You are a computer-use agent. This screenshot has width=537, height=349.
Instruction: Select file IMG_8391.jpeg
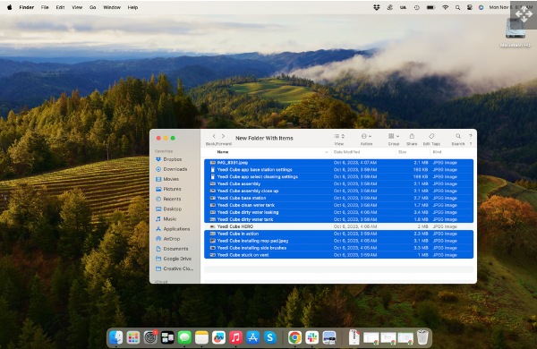(338, 163)
